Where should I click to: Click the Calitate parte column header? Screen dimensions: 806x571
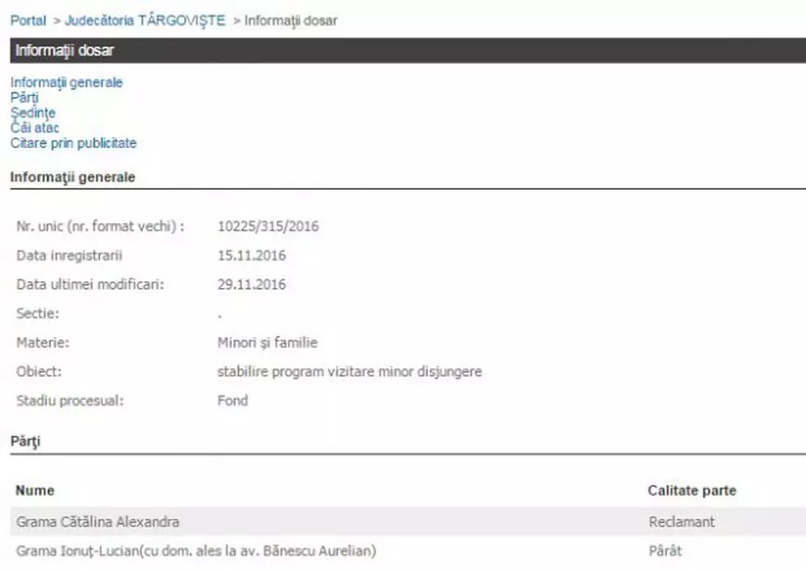692,490
